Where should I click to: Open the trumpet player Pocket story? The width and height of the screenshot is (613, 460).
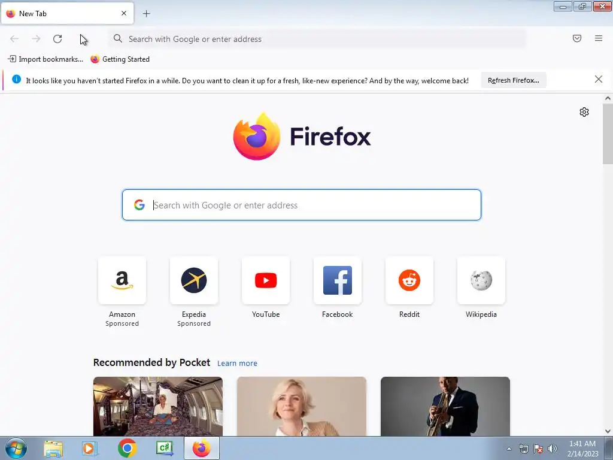445,407
